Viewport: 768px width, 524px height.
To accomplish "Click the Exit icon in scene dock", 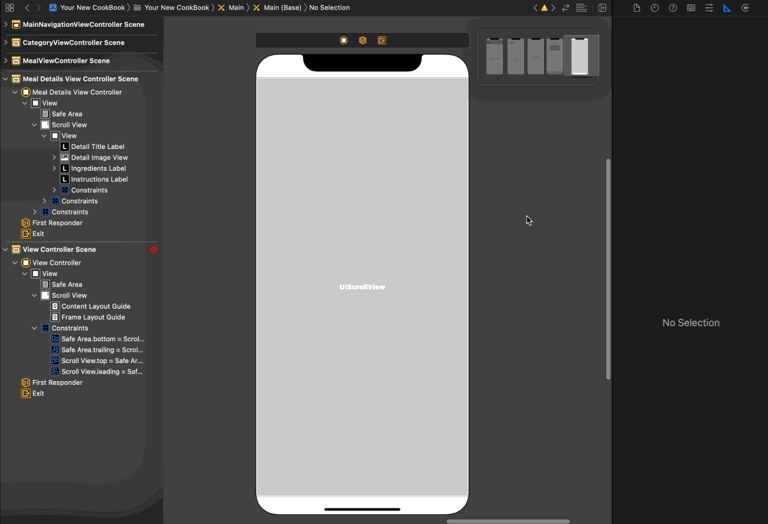I will tap(381, 40).
